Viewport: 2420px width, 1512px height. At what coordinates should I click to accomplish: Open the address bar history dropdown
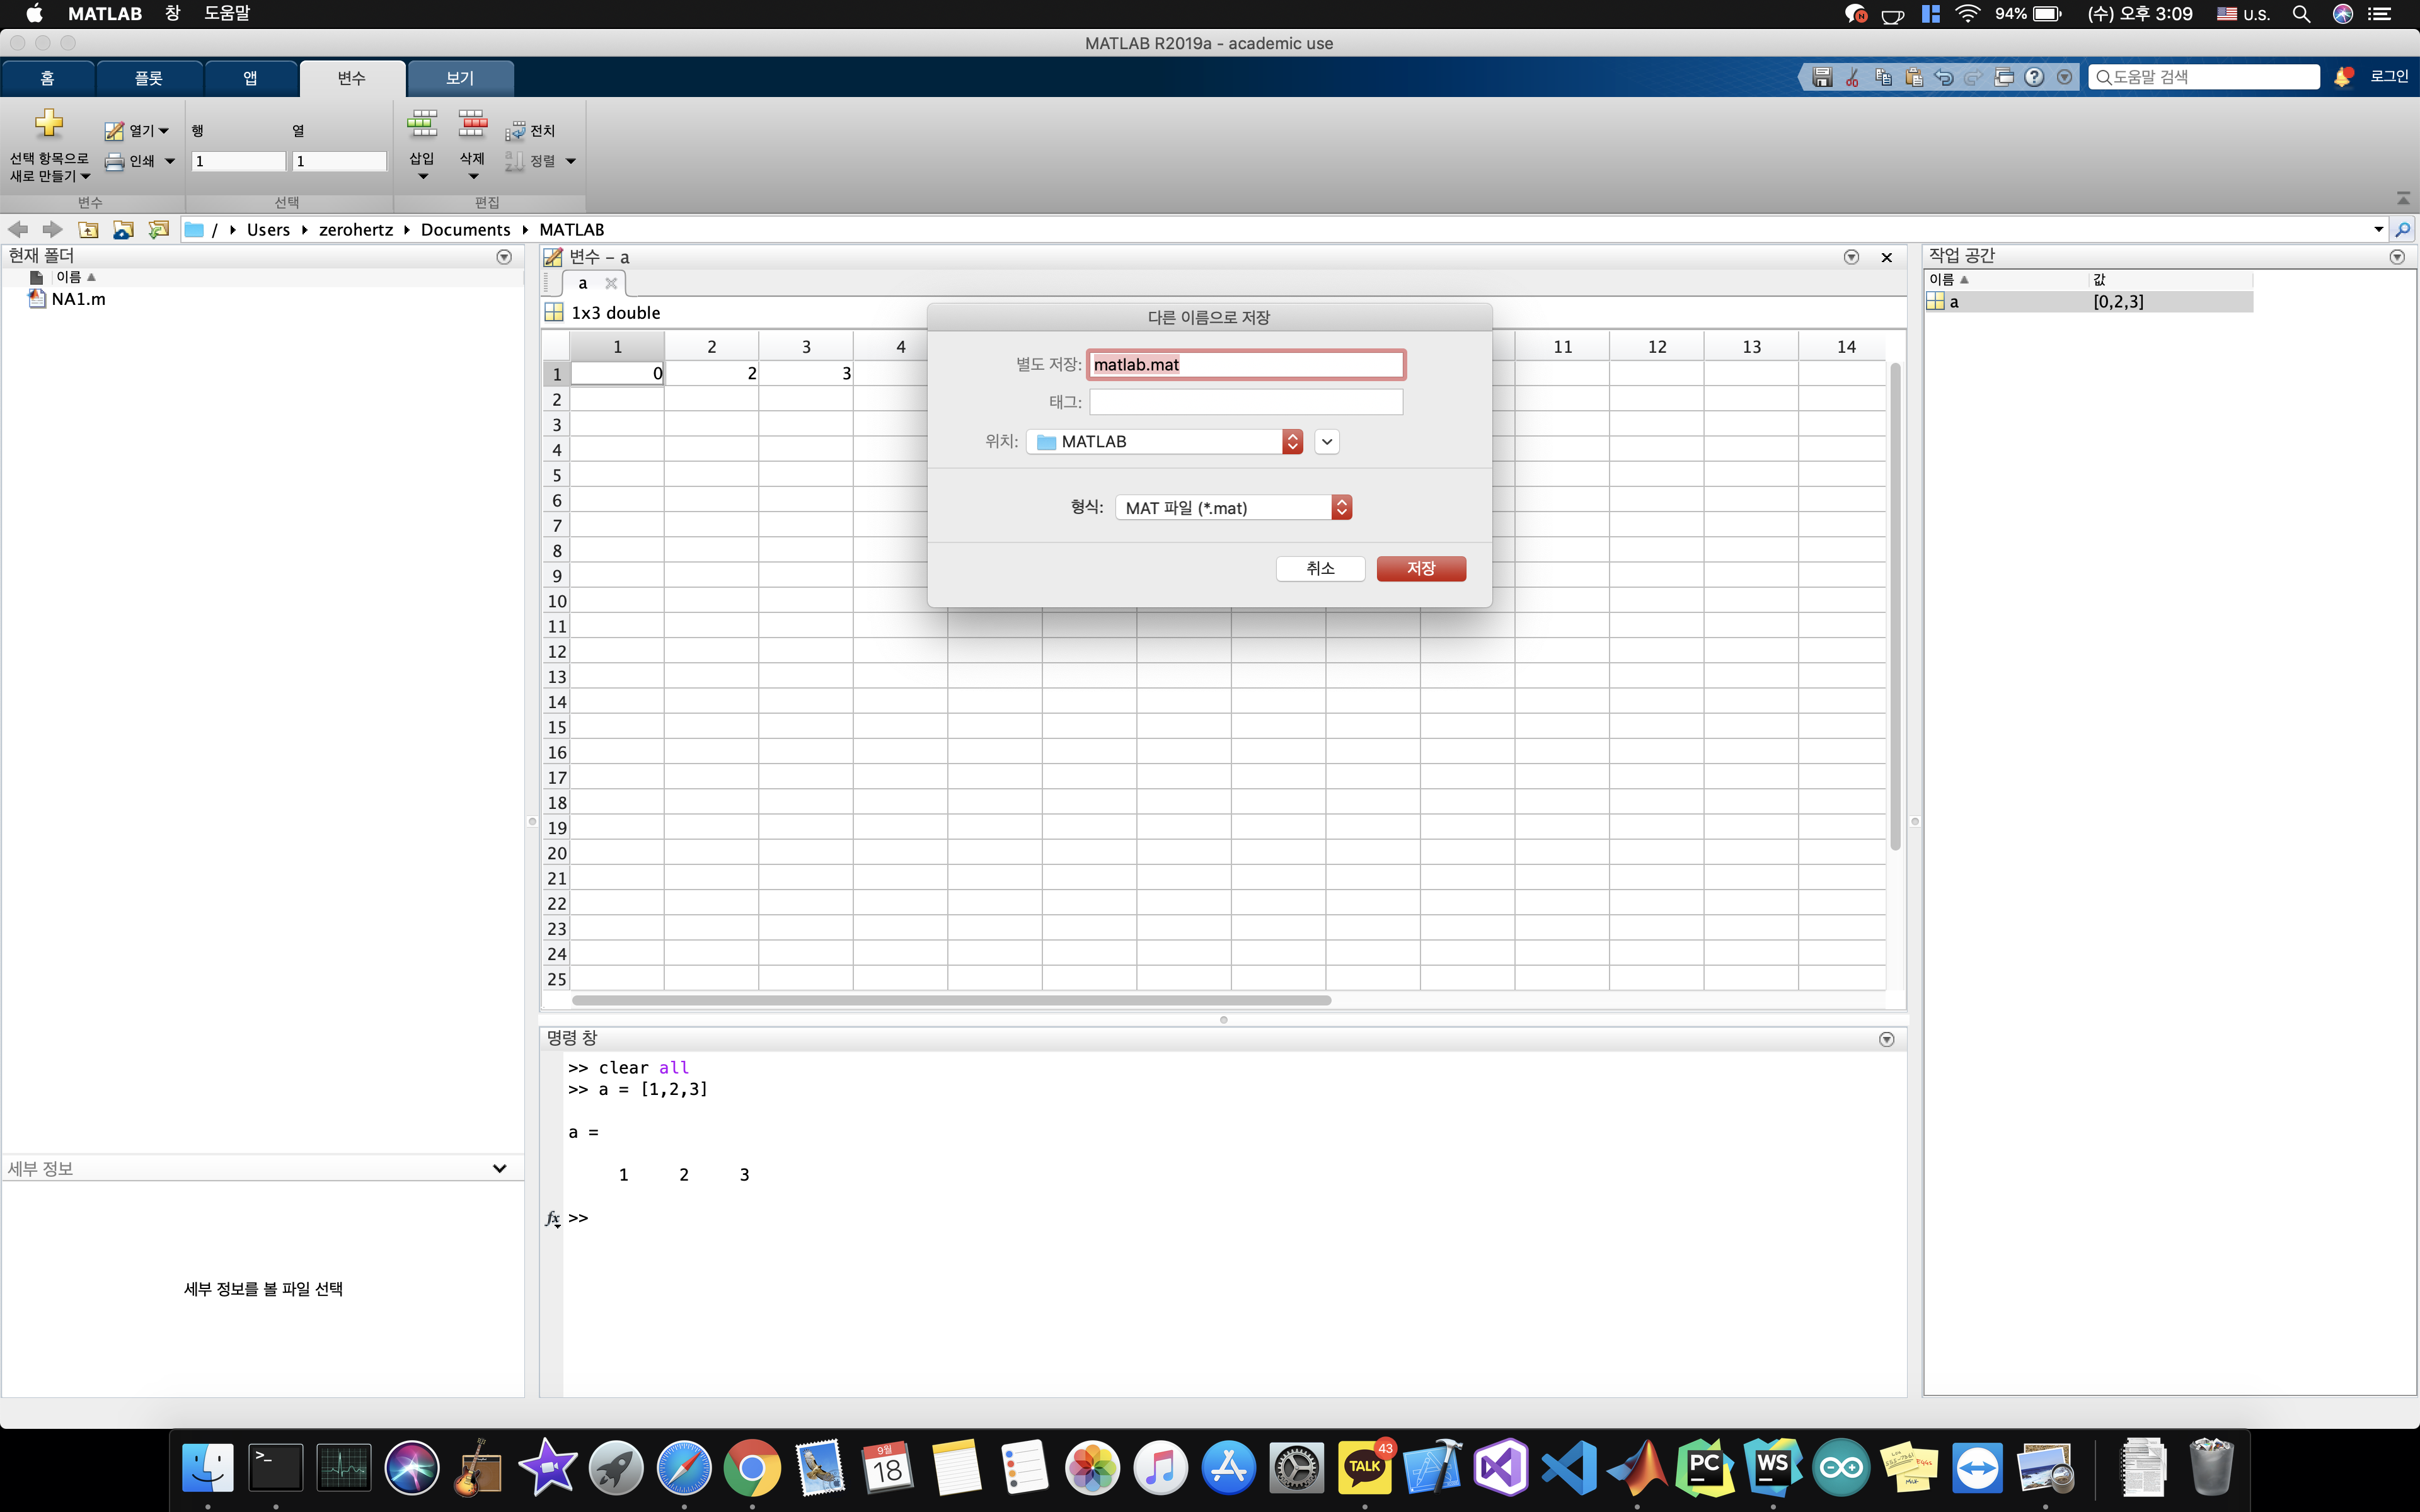2378,229
